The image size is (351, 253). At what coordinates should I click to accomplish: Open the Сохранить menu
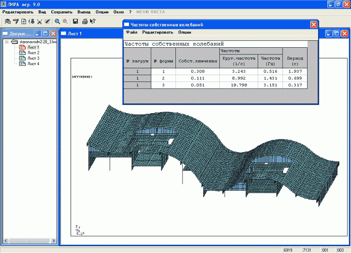pyautogui.click(x=61, y=12)
